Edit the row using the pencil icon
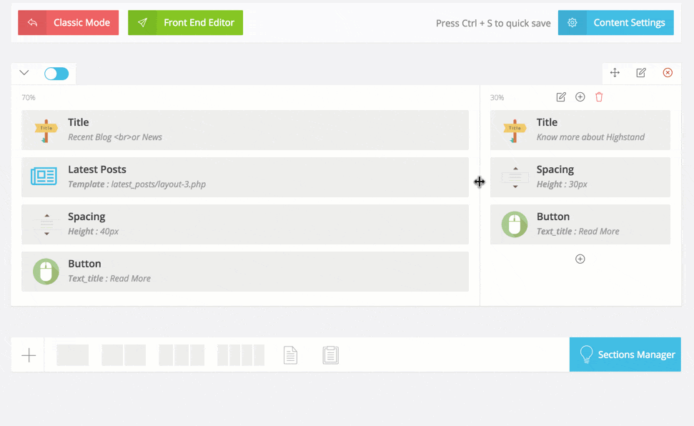Image resolution: width=694 pixels, height=426 pixels. tap(641, 73)
